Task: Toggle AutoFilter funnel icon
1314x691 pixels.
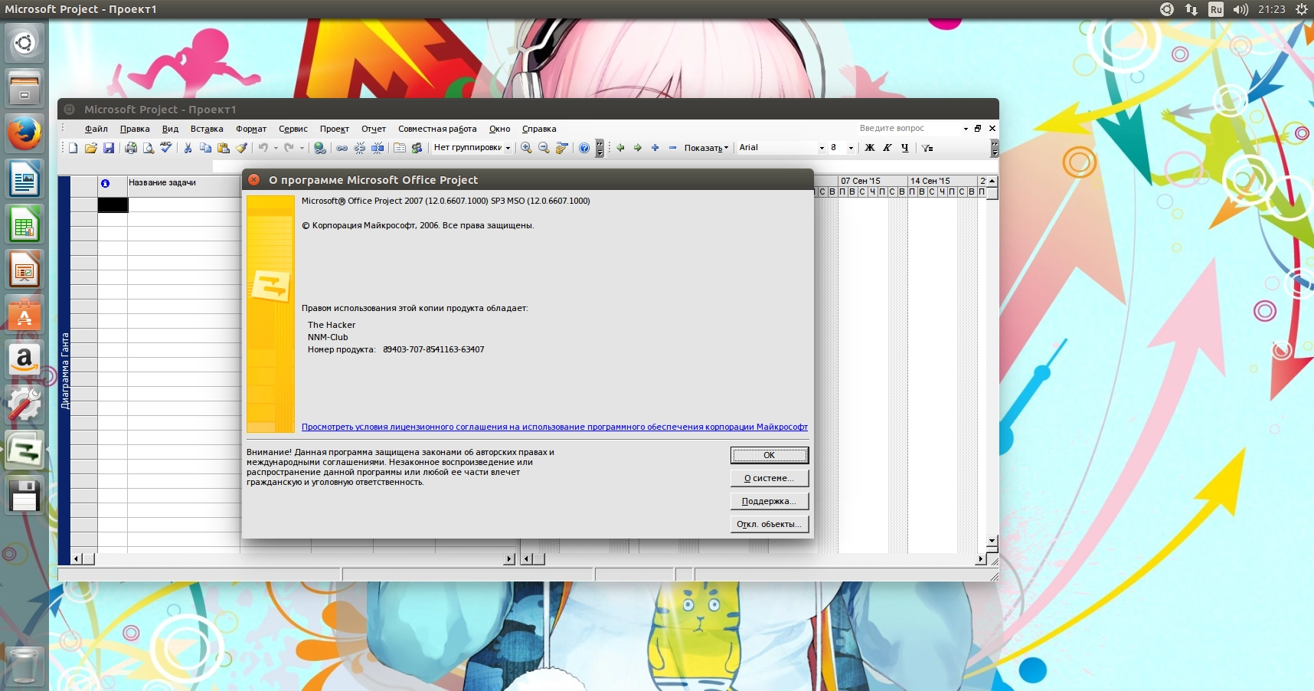Action: point(927,148)
